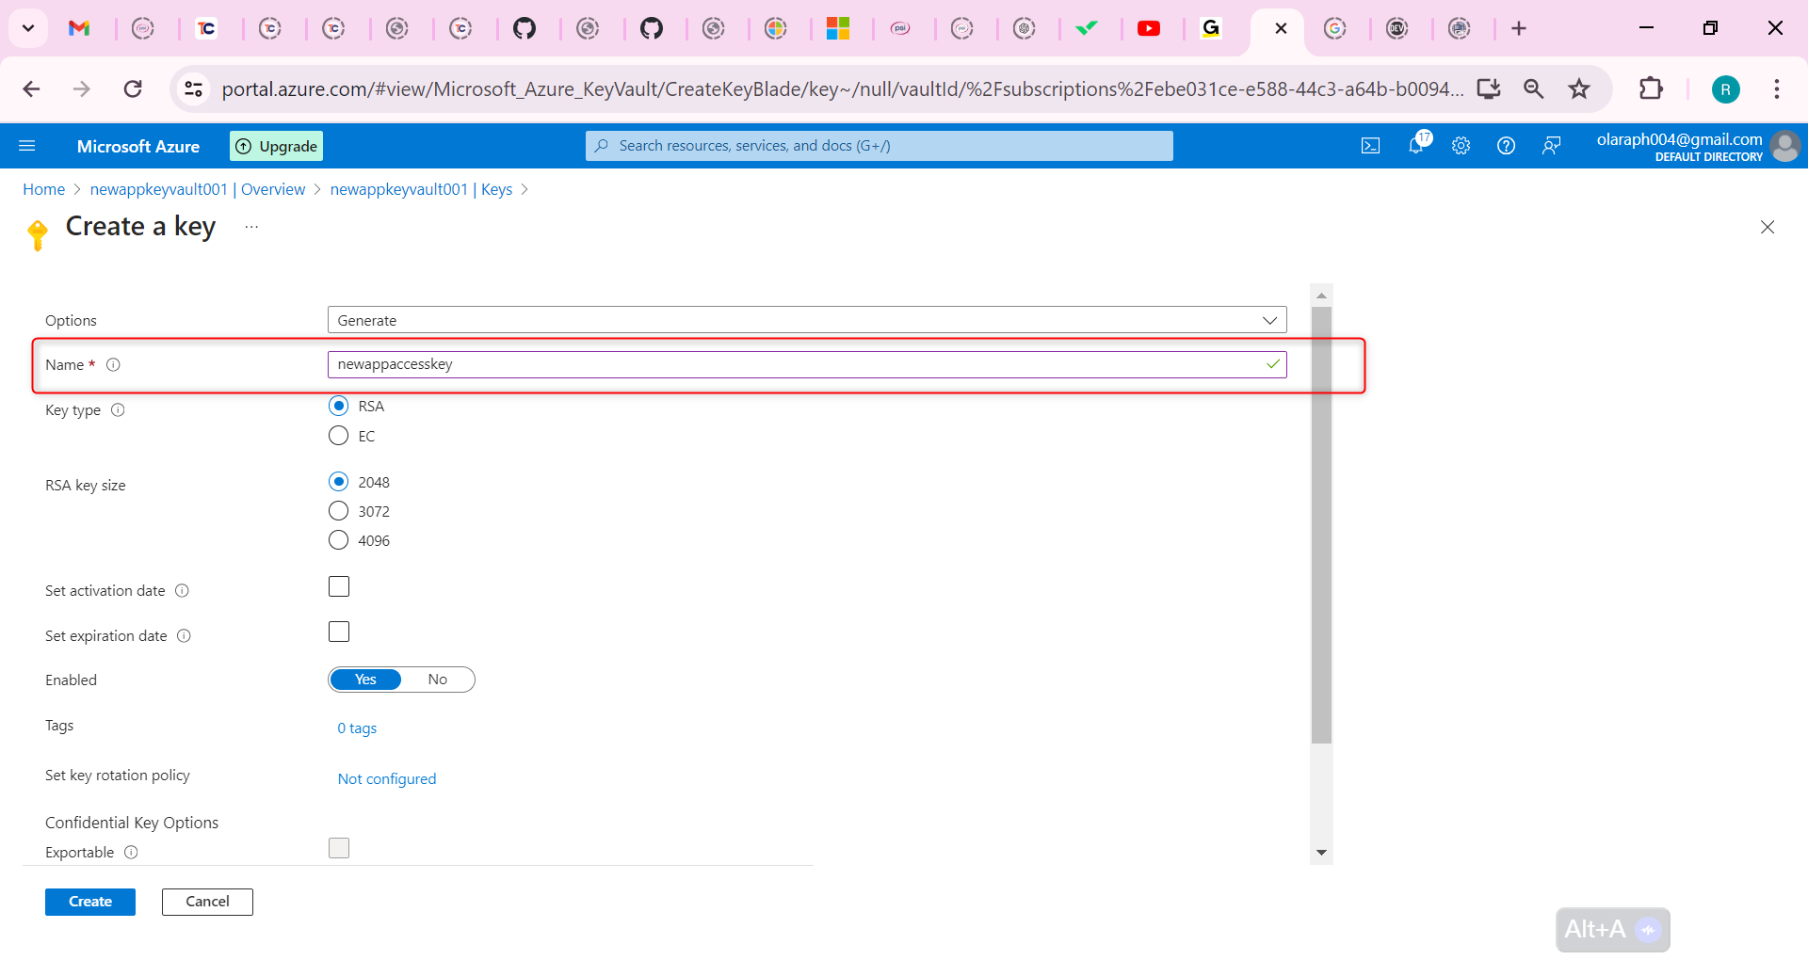Open the Azure portal settings gear
The height and width of the screenshot is (960, 1808).
(1461, 146)
